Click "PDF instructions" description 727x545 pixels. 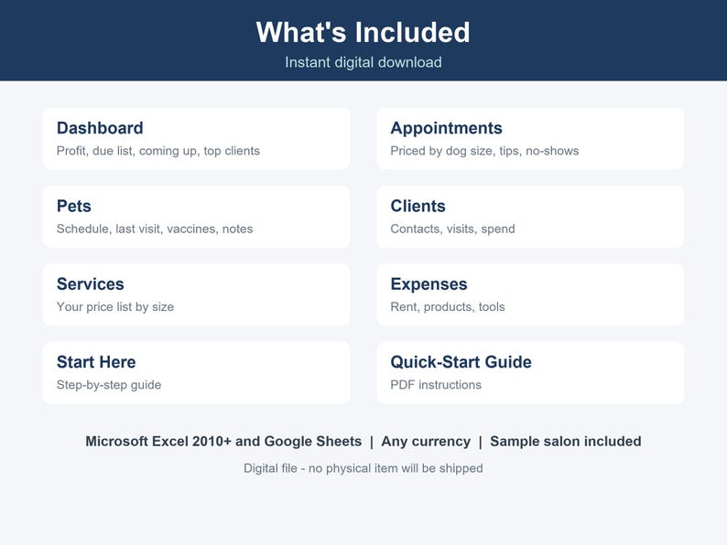click(x=436, y=385)
